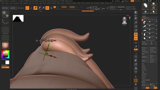This screenshot has width=160, height=90.
Task: Expand the Bevel Pro section
Action: (x=144, y=70)
